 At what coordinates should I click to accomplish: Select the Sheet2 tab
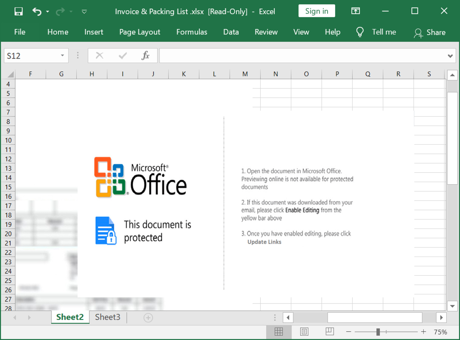(70, 317)
